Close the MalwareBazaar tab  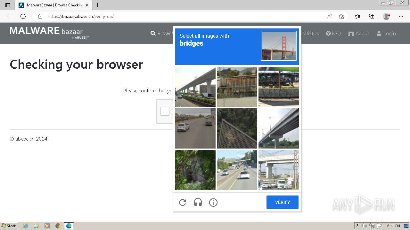(x=87, y=5)
